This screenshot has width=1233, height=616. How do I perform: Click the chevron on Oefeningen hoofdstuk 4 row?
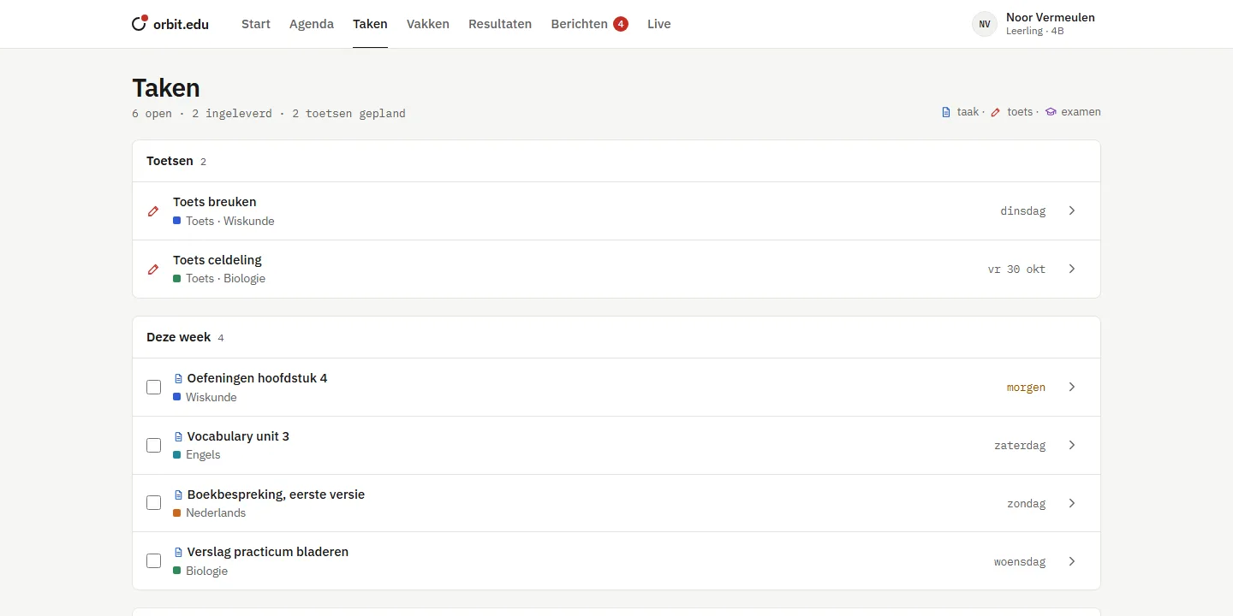(1072, 387)
